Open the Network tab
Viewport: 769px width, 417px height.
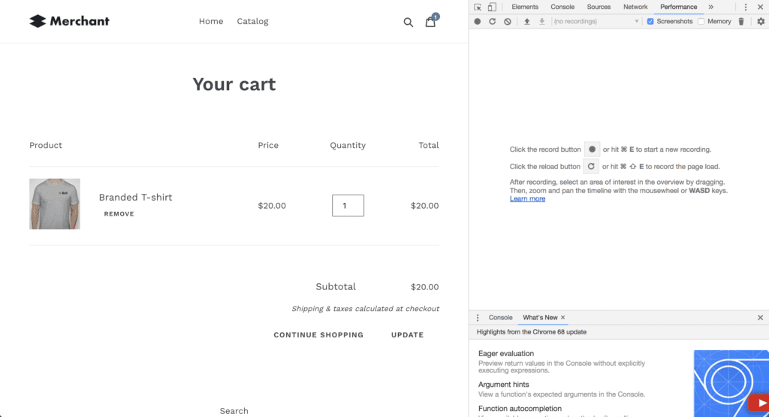(x=635, y=7)
